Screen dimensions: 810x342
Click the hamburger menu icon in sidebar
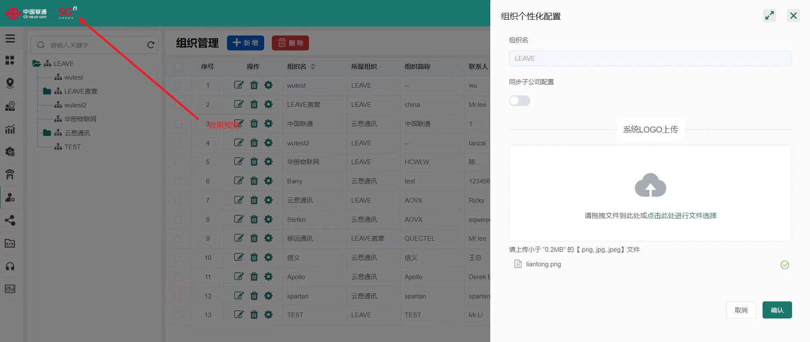[x=10, y=38]
